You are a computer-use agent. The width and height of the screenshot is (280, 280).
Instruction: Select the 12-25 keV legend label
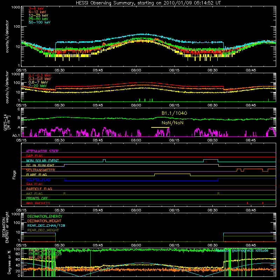[38, 15]
